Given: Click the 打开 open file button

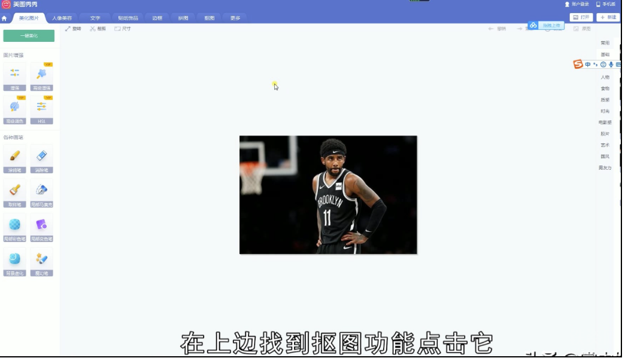Looking at the screenshot, I should [581, 17].
